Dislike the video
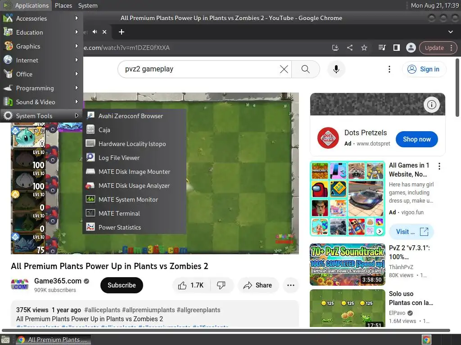The width and height of the screenshot is (461, 345). tap(221, 285)
